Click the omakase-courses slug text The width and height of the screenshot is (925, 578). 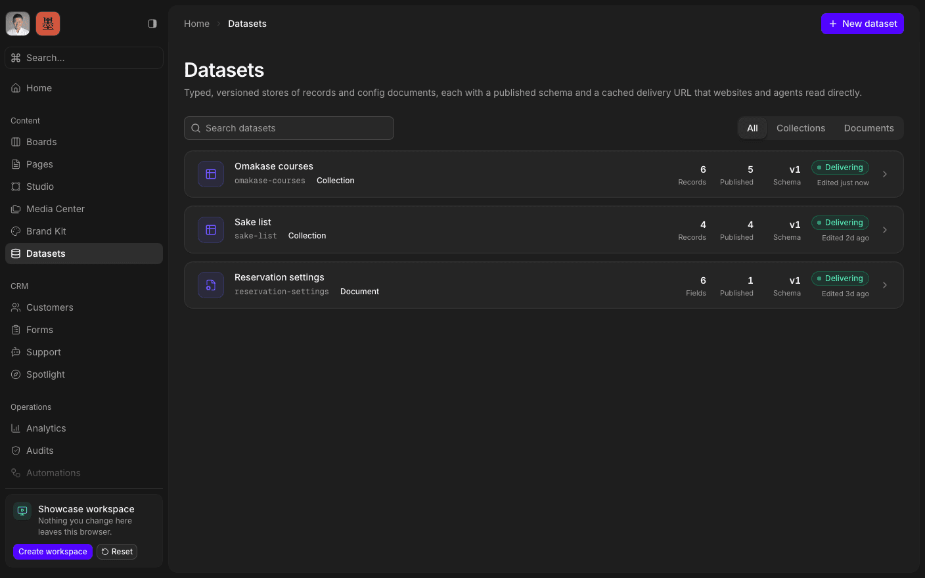(x=270, y=181)
